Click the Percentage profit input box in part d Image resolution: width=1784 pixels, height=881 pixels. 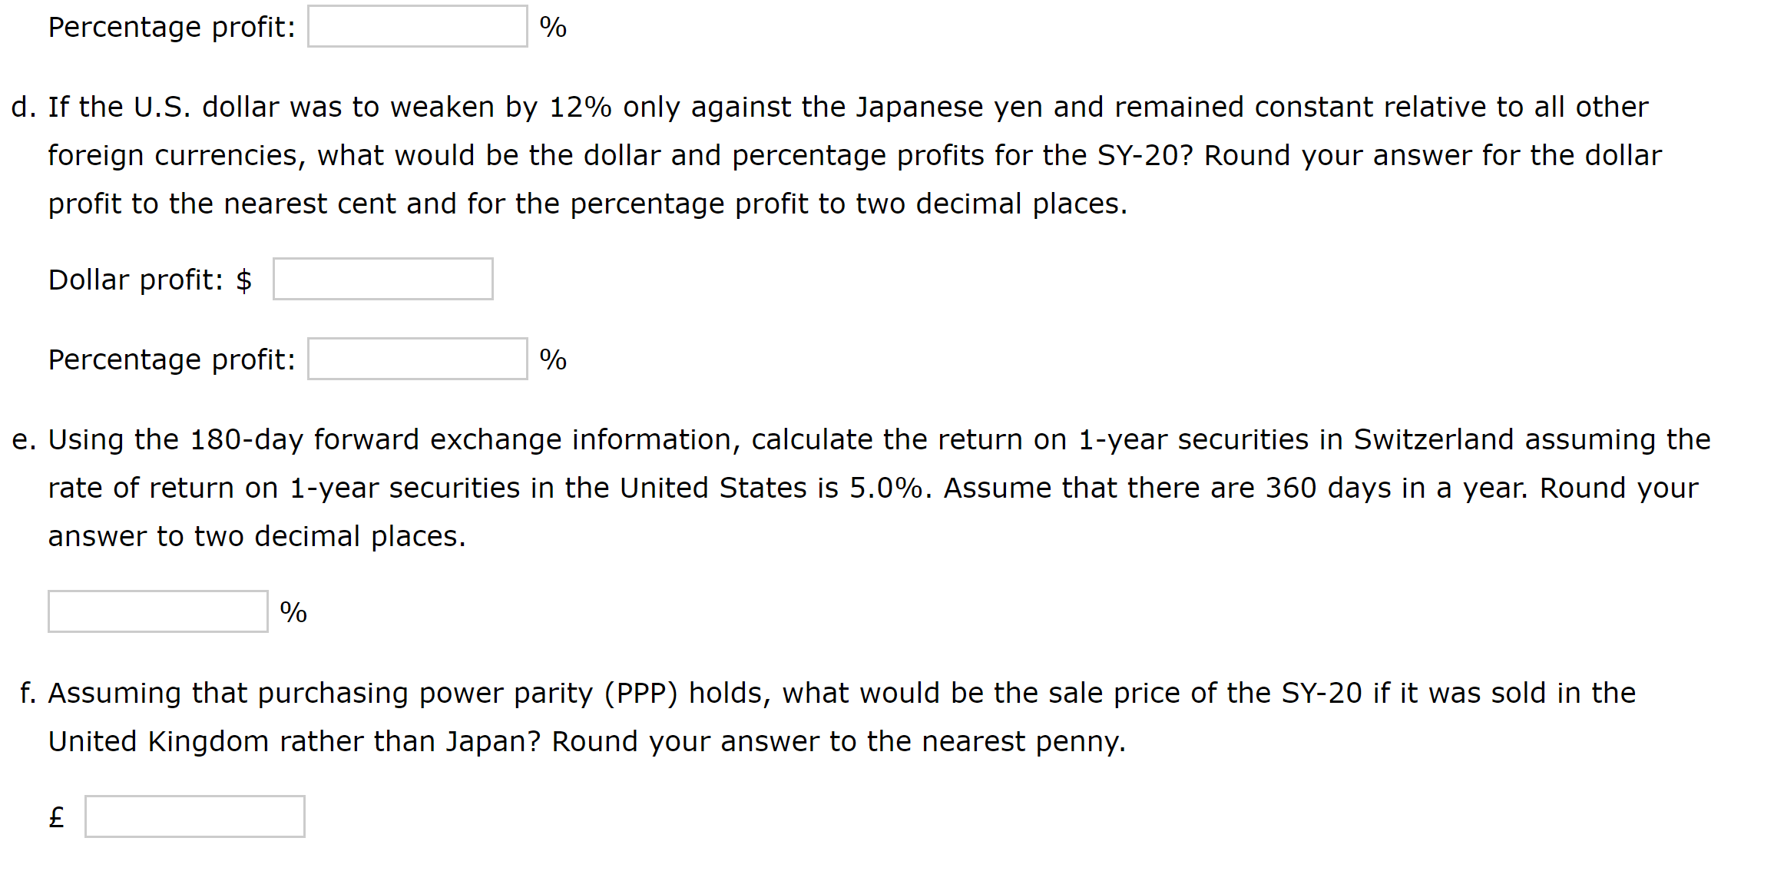pyautogui.click(x=417, y=358)
